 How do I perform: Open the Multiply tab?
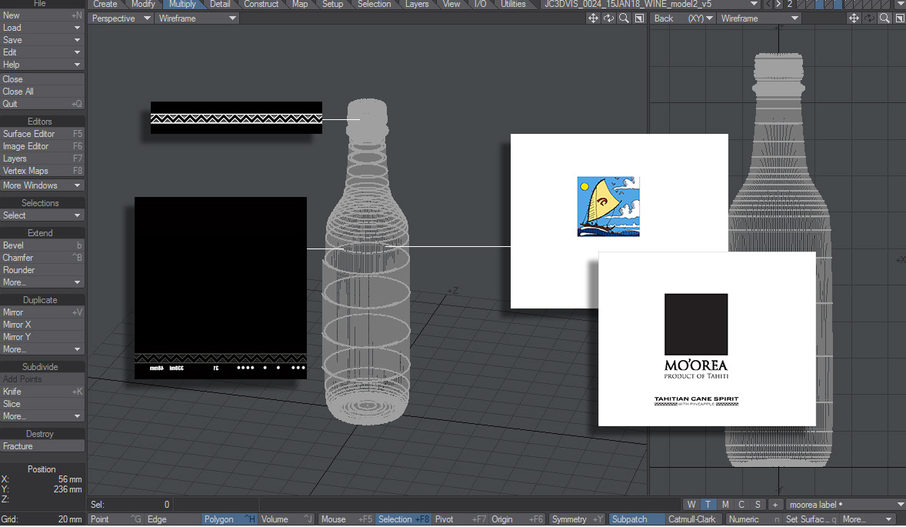(182, 4)
